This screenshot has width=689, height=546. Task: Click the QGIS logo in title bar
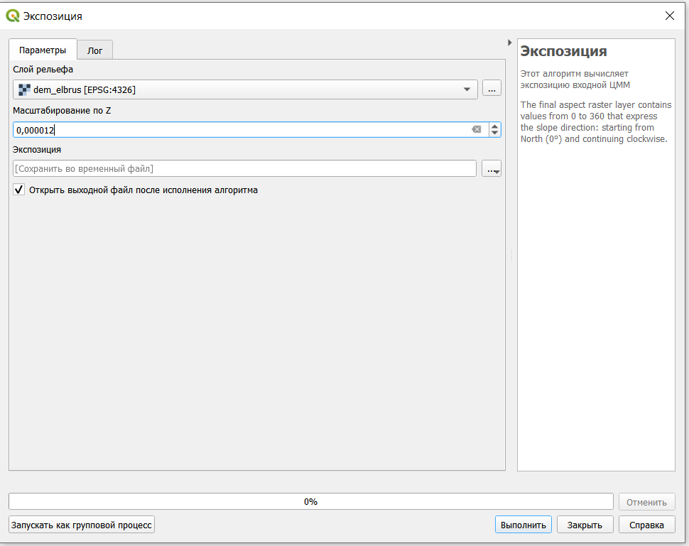pos(13,15)
